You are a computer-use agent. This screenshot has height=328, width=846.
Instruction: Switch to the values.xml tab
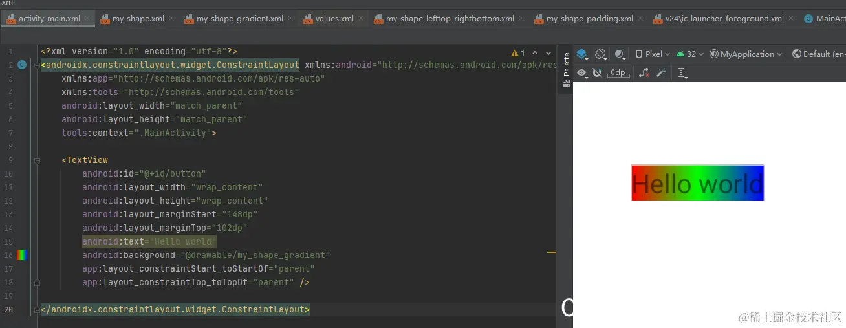pyautogui.click(x=335, y=19)
